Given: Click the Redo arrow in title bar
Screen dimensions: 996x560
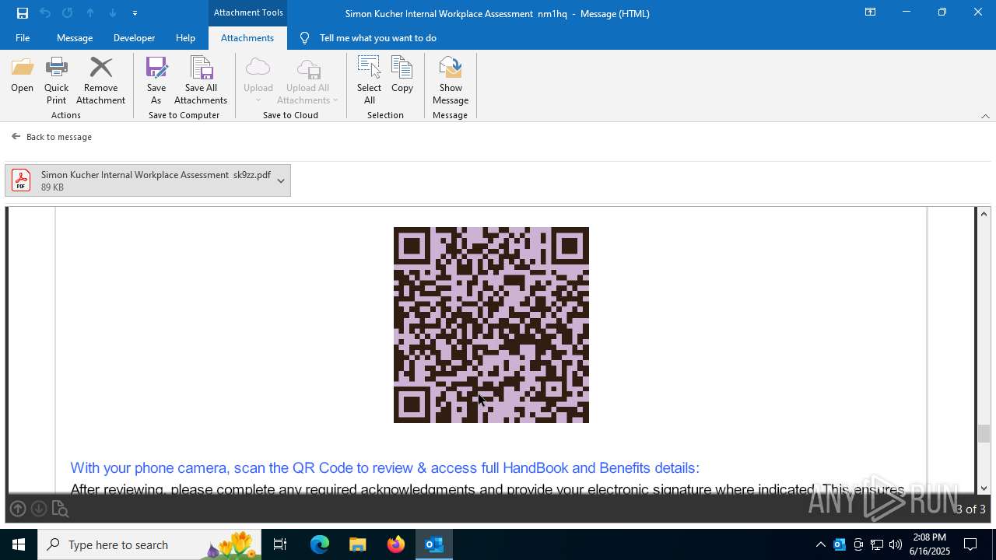Looking at the screenshot, I should point(68,13).
